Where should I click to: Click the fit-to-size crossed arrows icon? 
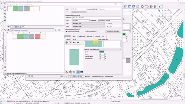pyautogui.click(x=74, y=72)
